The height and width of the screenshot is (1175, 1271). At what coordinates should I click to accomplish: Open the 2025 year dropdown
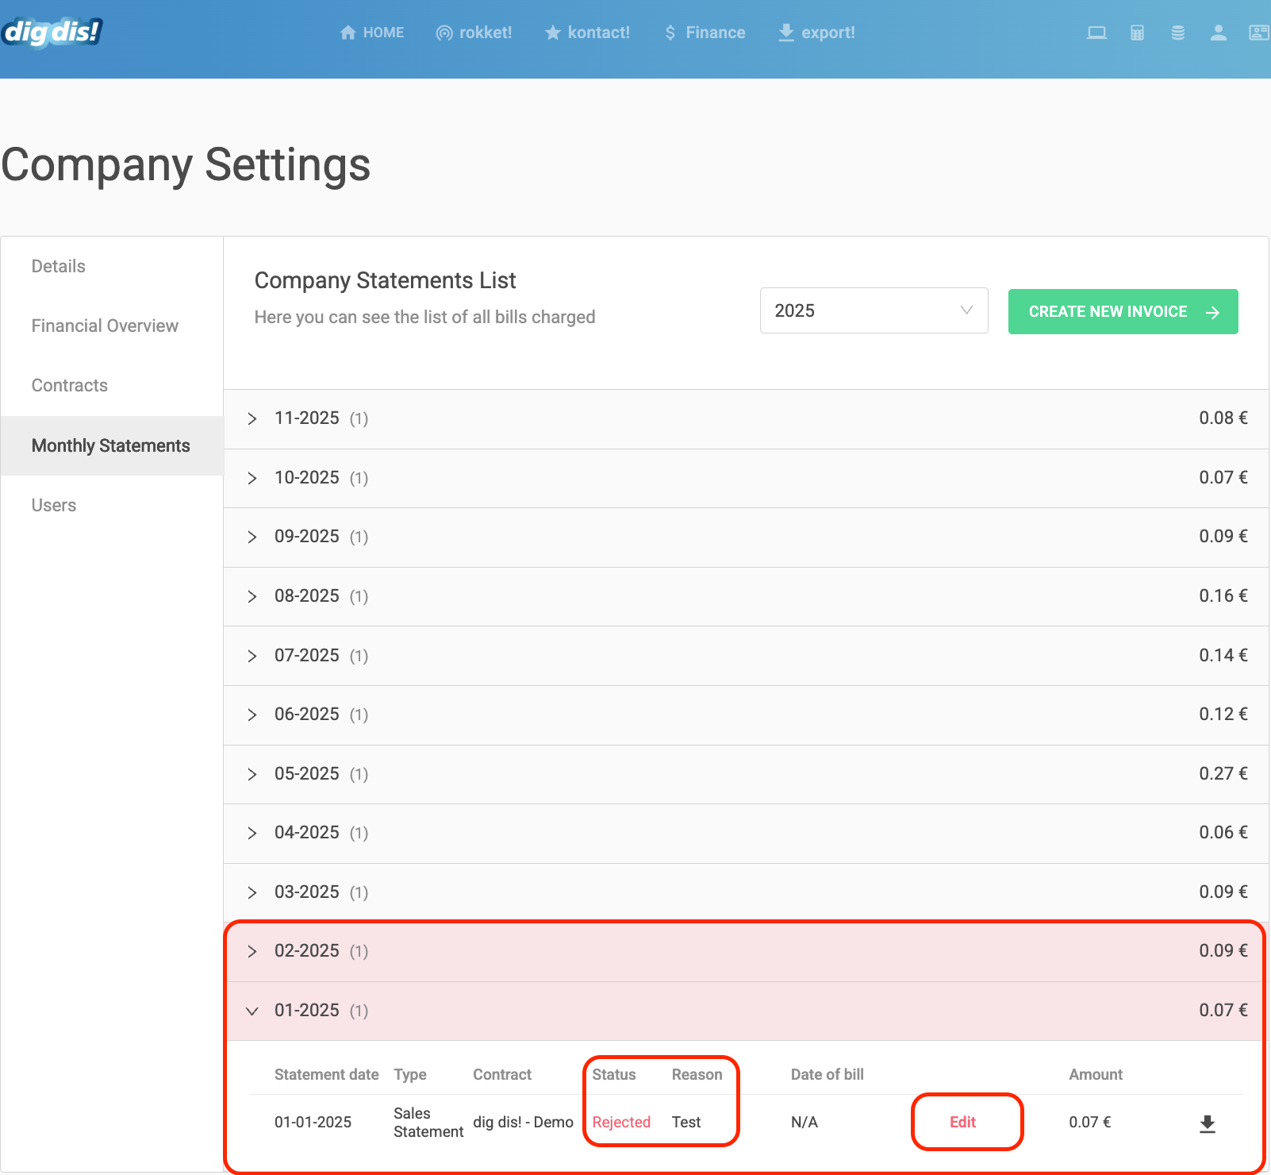[x=874, y=310]
